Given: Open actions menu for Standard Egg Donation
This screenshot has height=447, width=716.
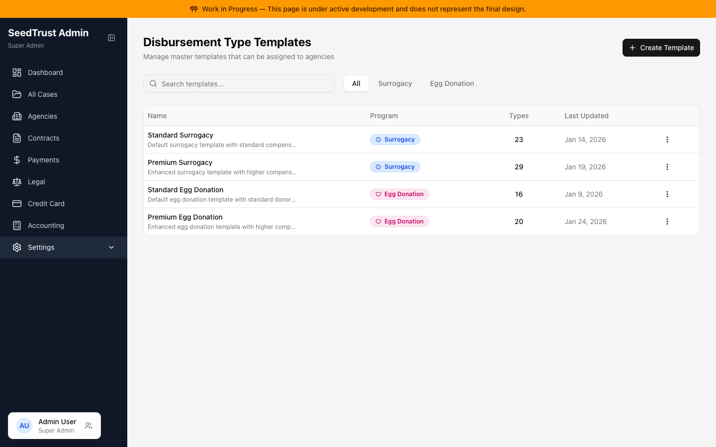Looking at the screenshot, I should pyautogui.click(x=667, y=194).
